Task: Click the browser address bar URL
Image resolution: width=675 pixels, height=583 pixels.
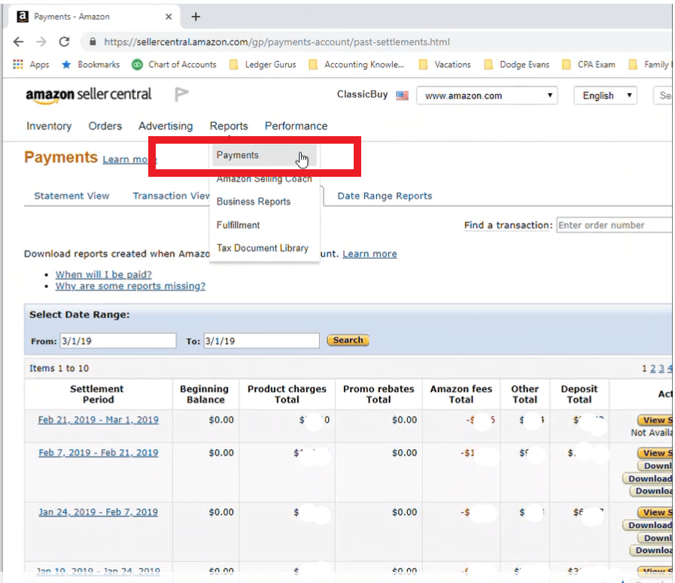Action: [x=277, y=42]
